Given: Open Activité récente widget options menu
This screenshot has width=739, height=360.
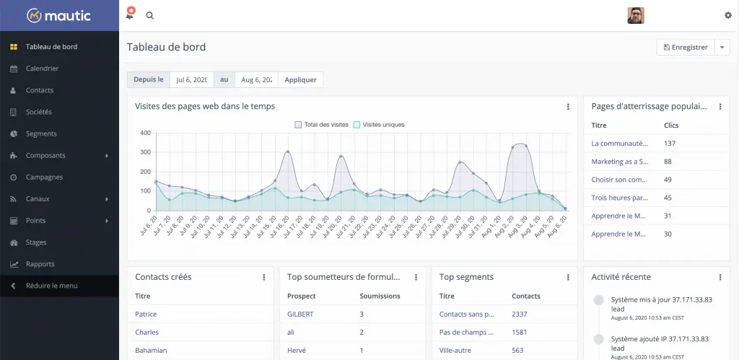Looking at the screenshot, I should click(x=720, y=278).
